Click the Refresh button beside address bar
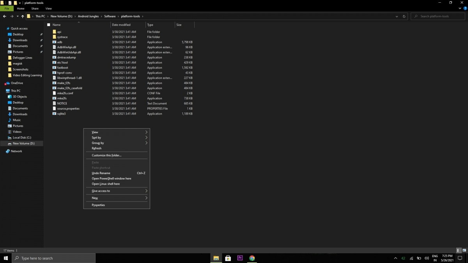 coord(404,16)
